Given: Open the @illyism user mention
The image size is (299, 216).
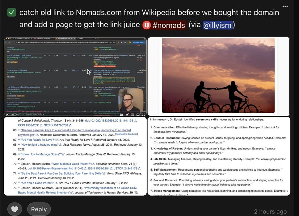Looking at the screenshot, I should (217, 25).
